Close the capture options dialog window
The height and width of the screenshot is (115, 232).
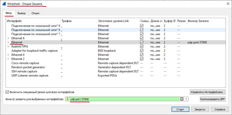click(228, 4)
